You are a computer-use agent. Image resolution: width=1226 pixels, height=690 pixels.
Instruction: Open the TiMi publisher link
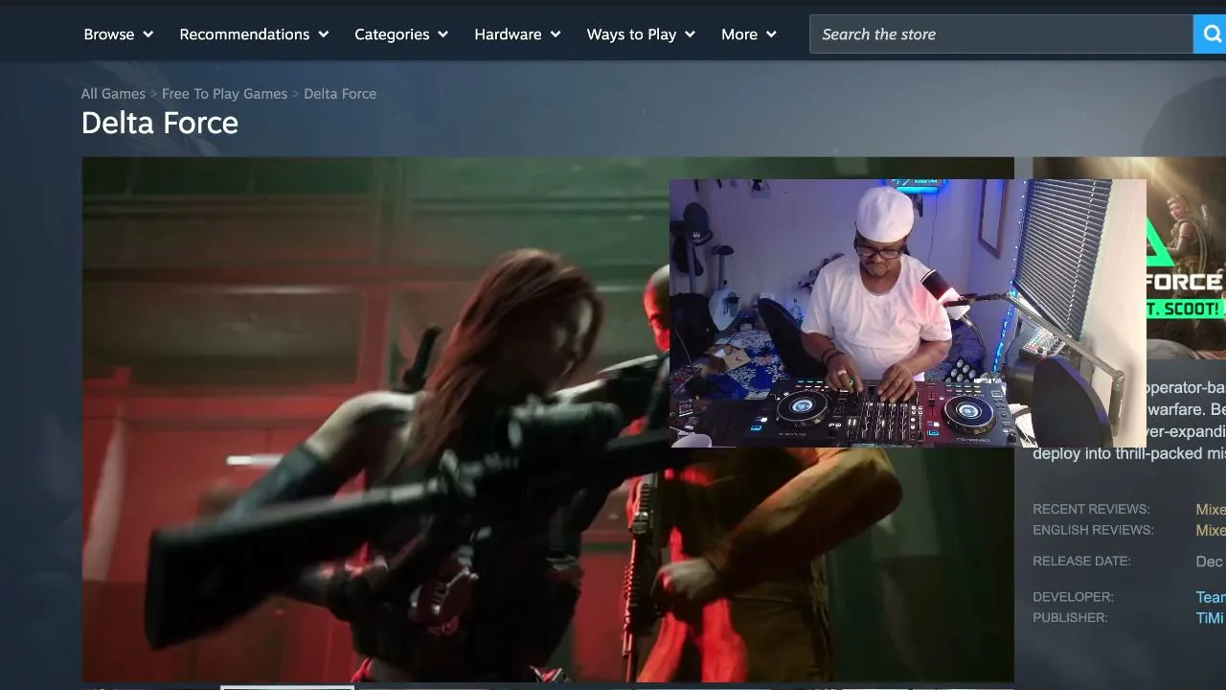click(1210, 618)
